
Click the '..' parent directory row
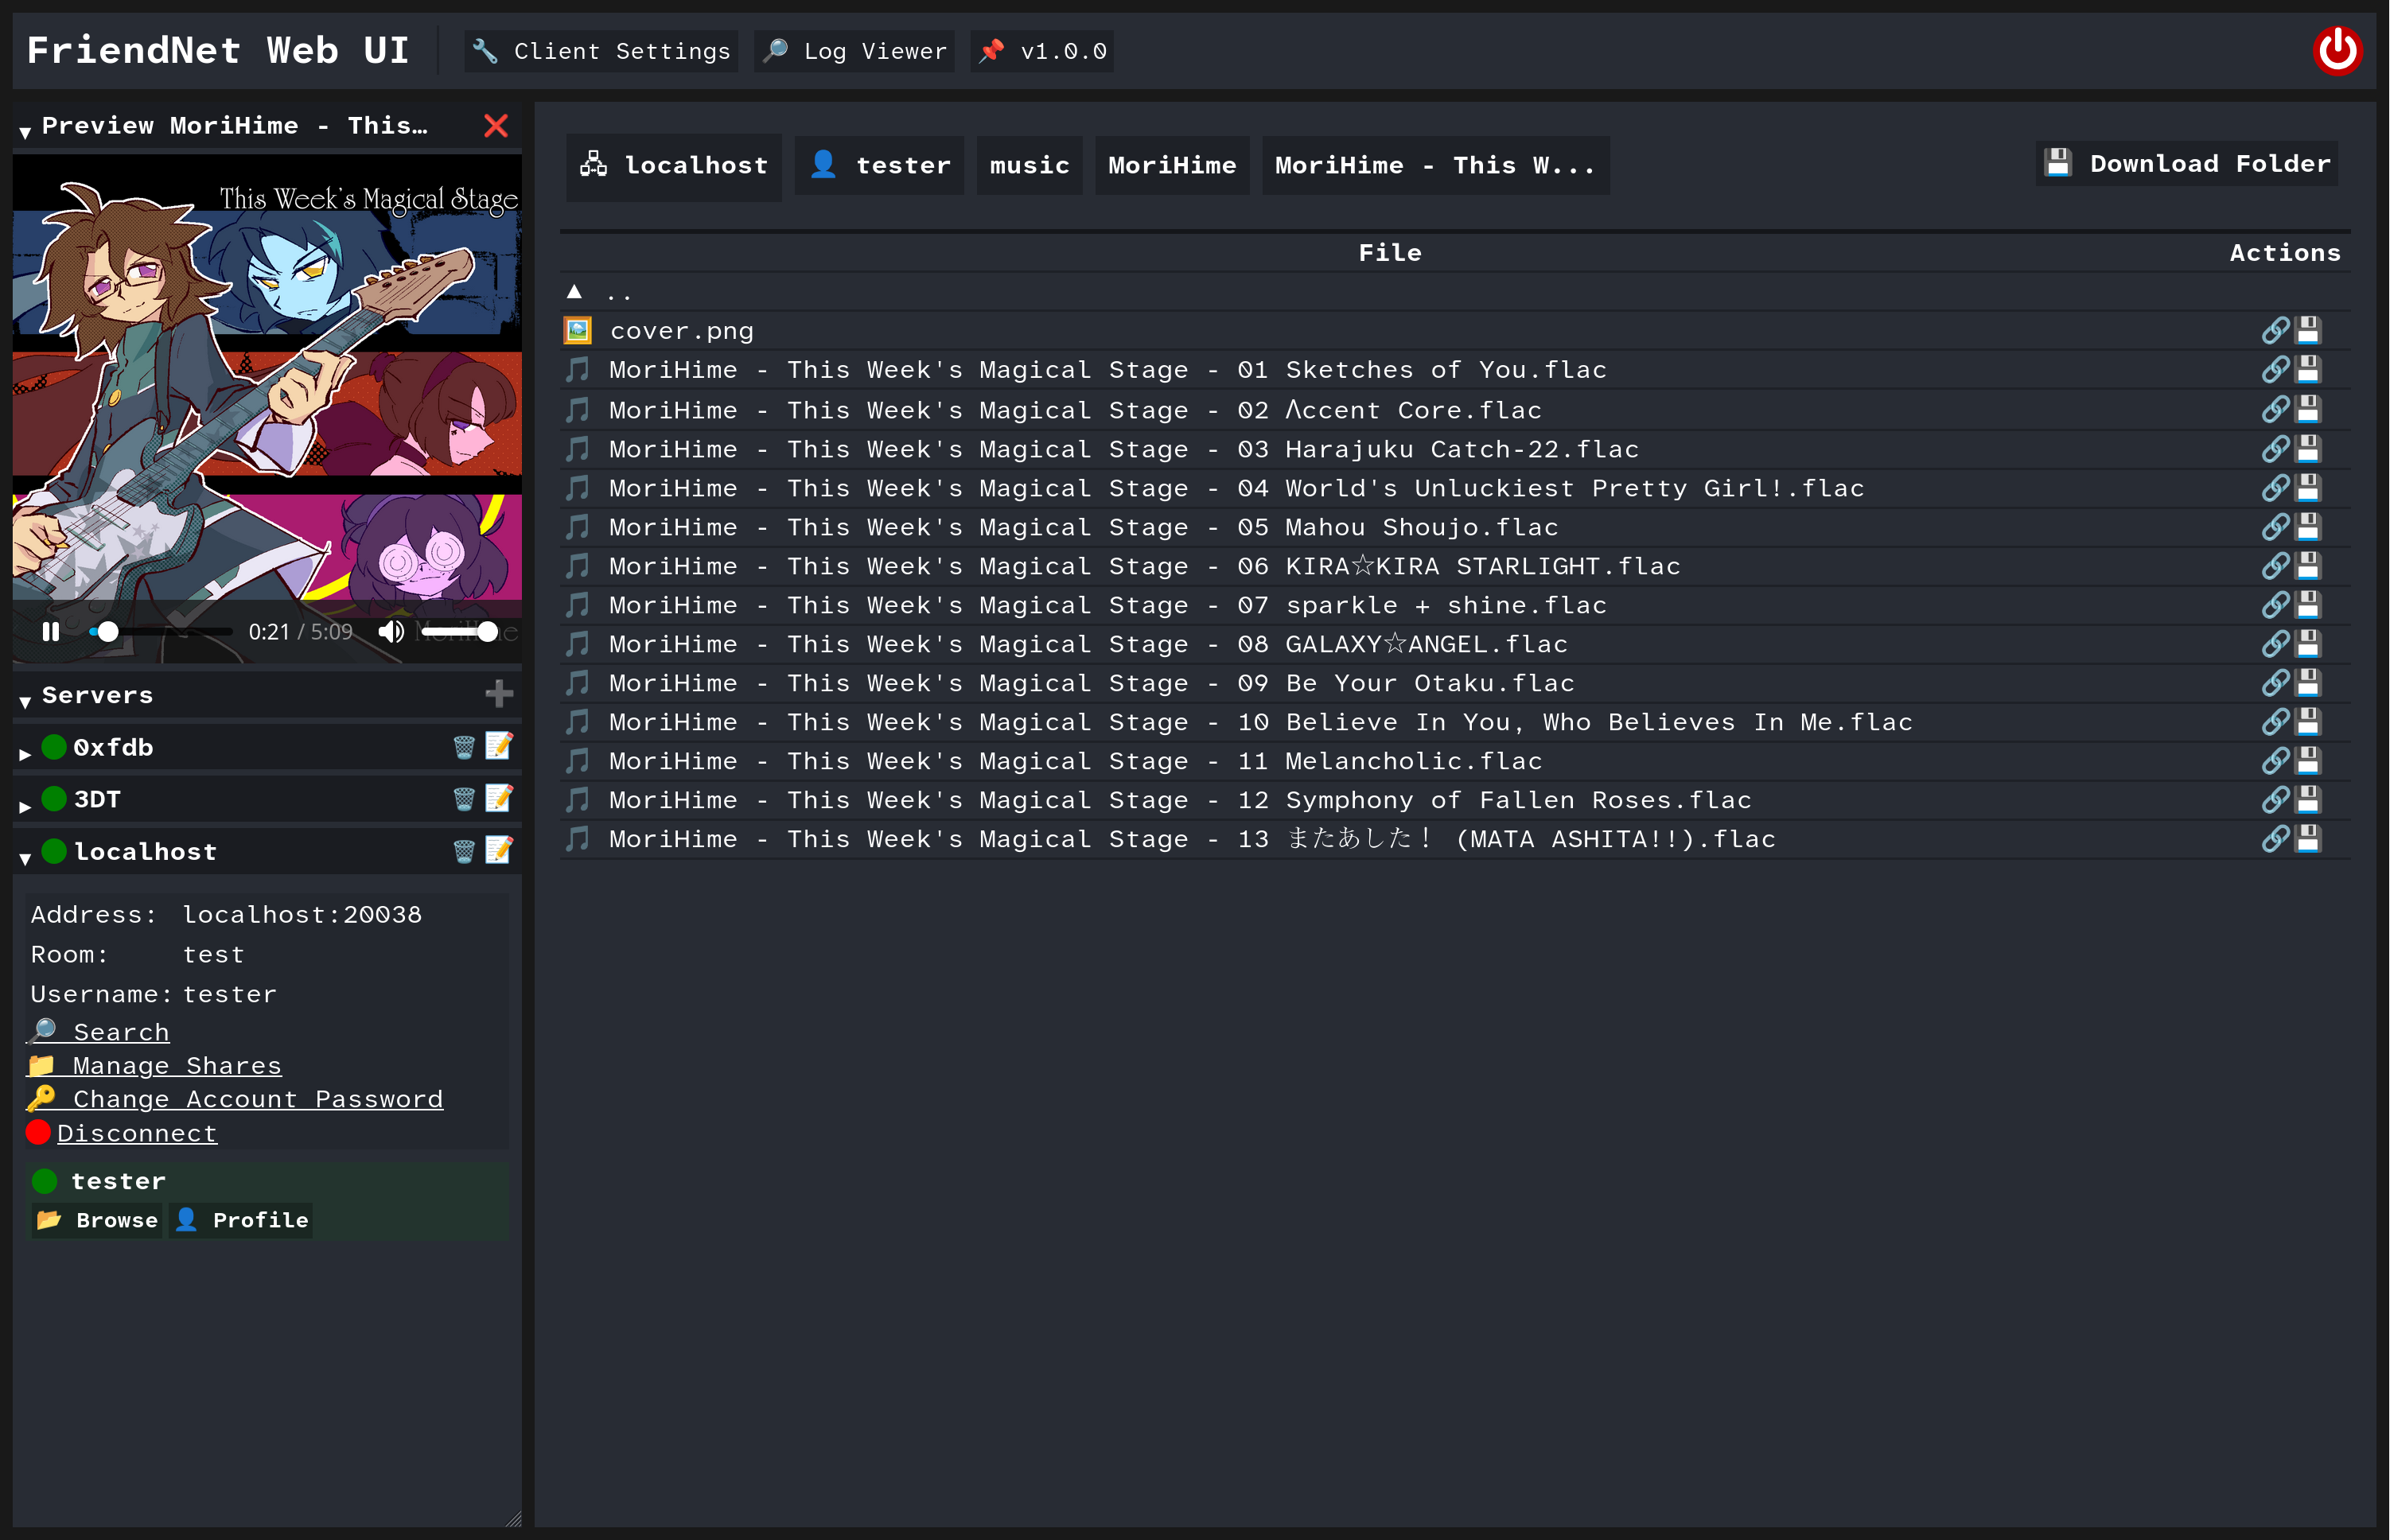(618, 291)
